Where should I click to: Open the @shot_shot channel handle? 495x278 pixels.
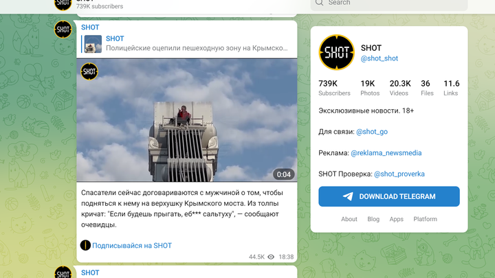379,58
